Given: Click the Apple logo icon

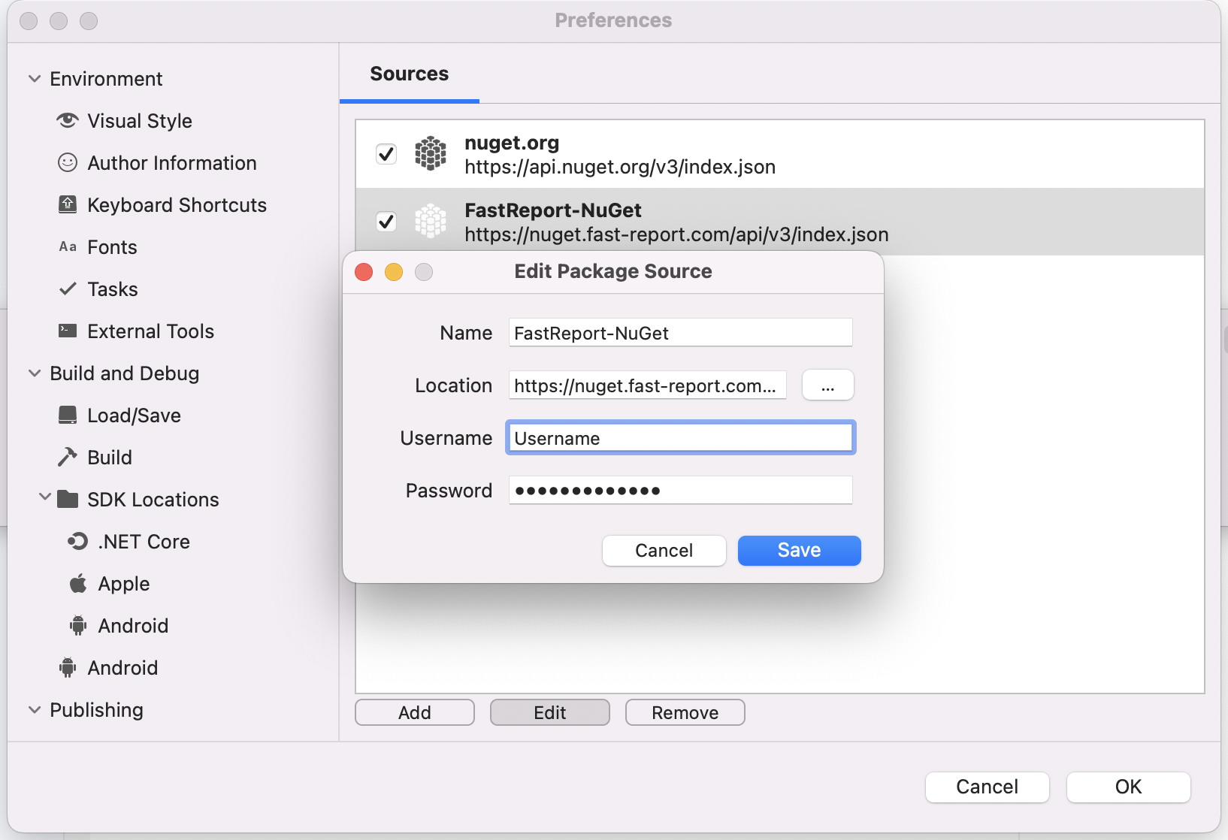Looking at the screenshot, I should coord(78,583).
